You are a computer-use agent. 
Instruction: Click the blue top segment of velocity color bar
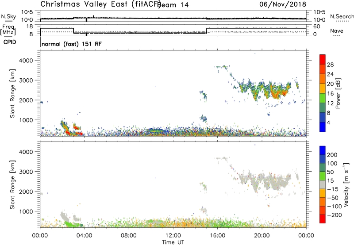tap(323, 150)
